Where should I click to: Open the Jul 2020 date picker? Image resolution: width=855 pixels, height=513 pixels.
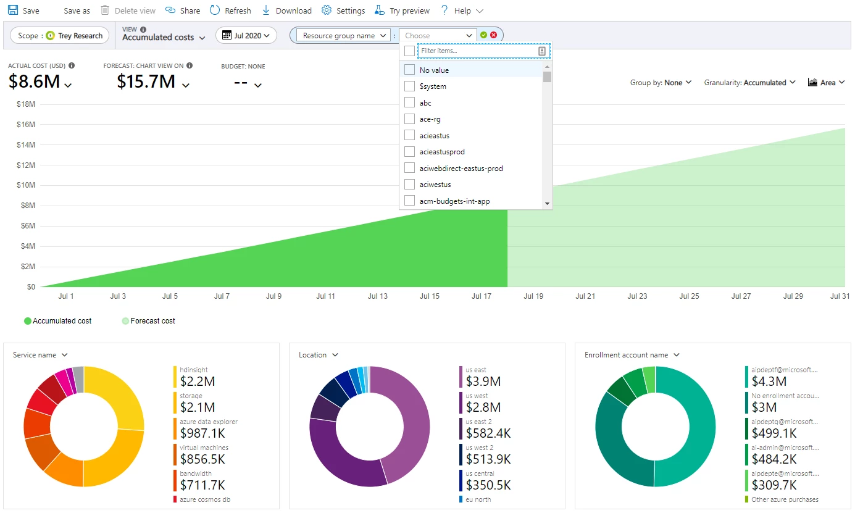pyautogui.click(x=246, y=35)
